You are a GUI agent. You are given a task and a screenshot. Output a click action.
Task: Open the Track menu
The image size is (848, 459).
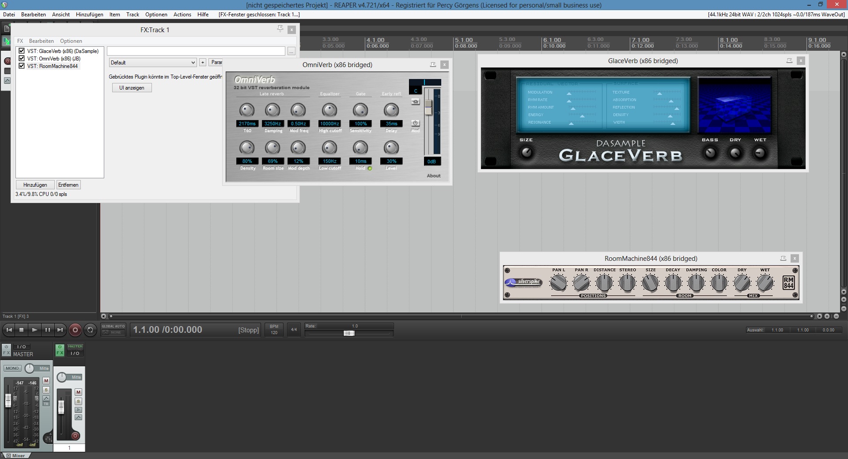(132, 14)
